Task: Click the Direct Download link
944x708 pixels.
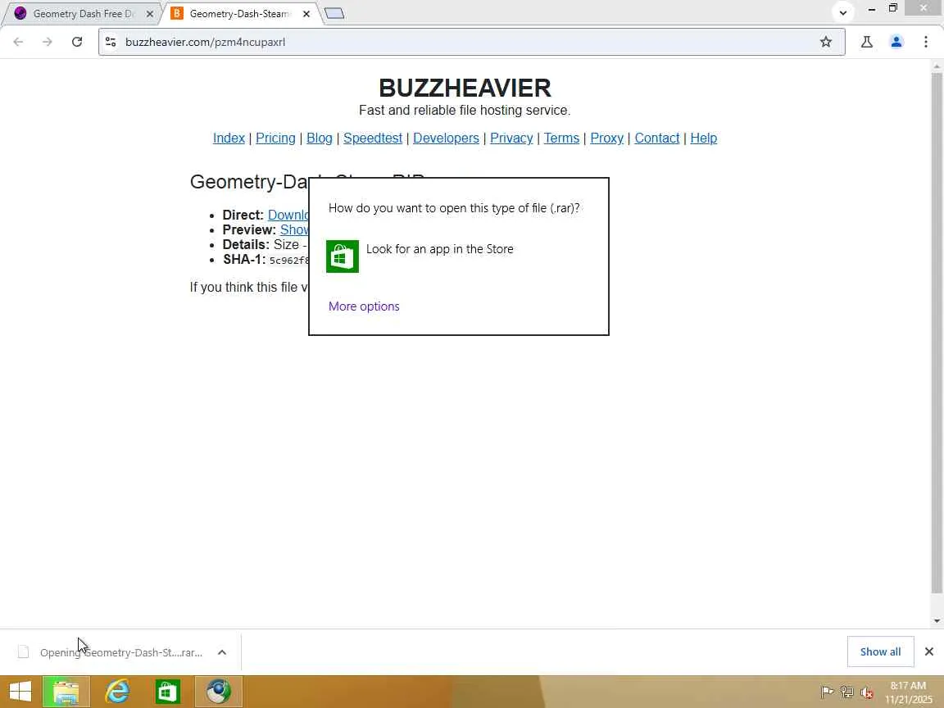Action: tap(288, 215)
